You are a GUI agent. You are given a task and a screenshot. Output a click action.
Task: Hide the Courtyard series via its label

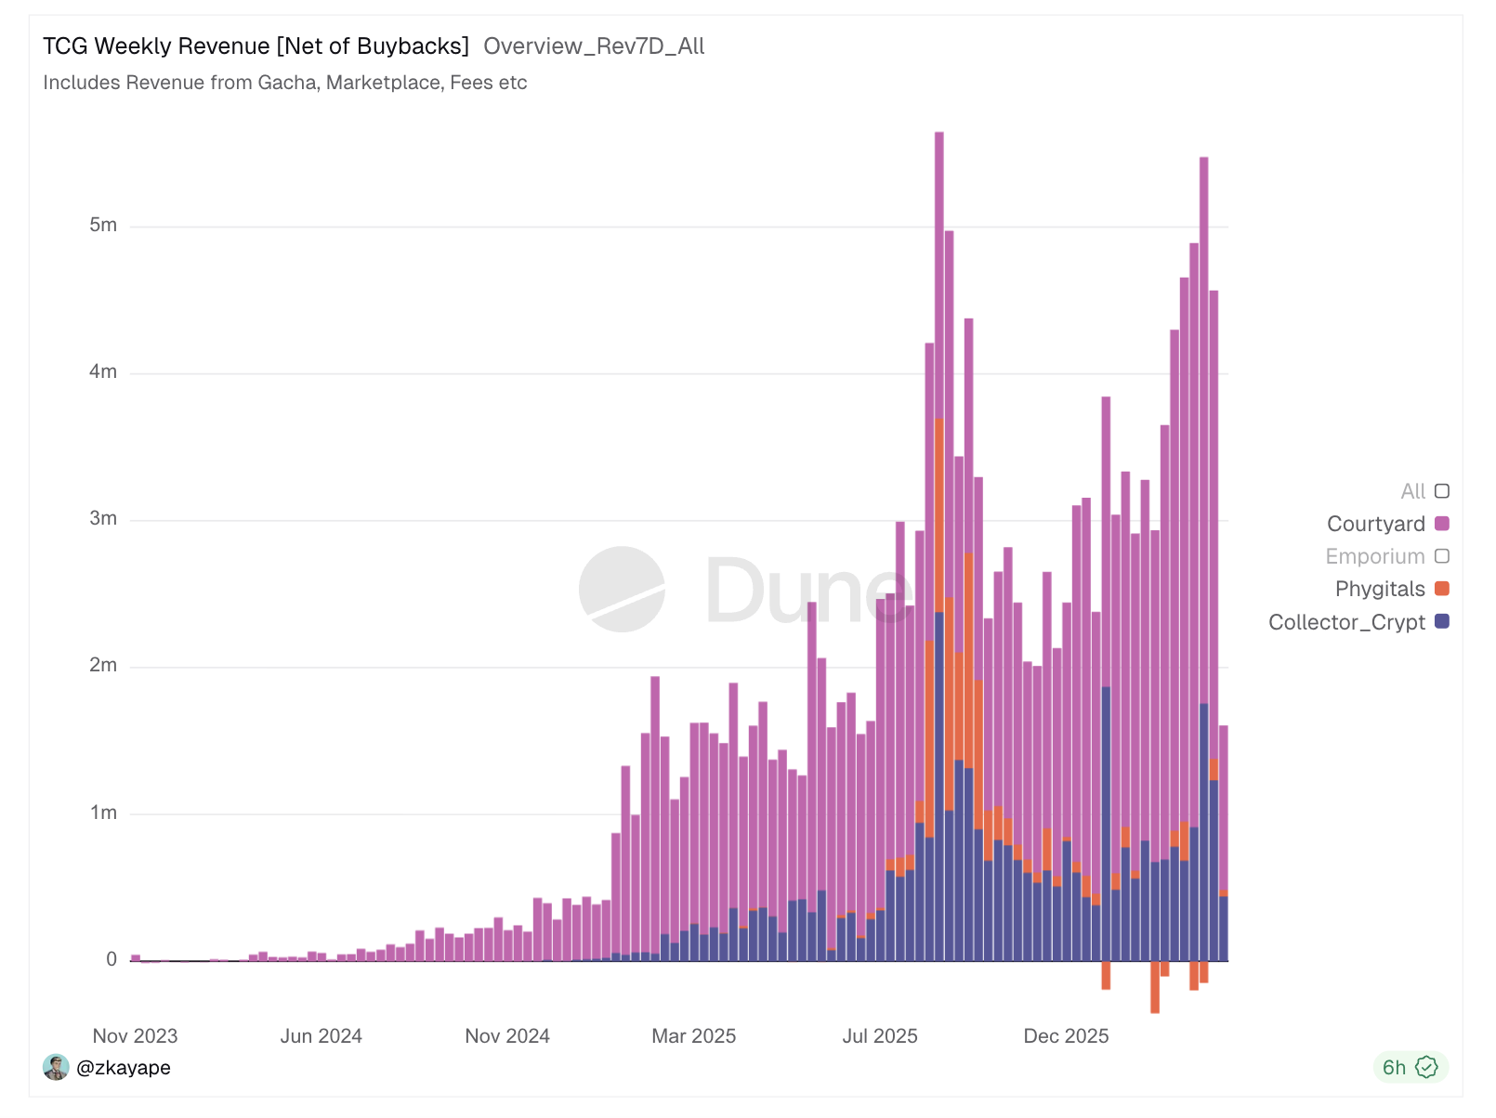click(x=1375, y=524)
